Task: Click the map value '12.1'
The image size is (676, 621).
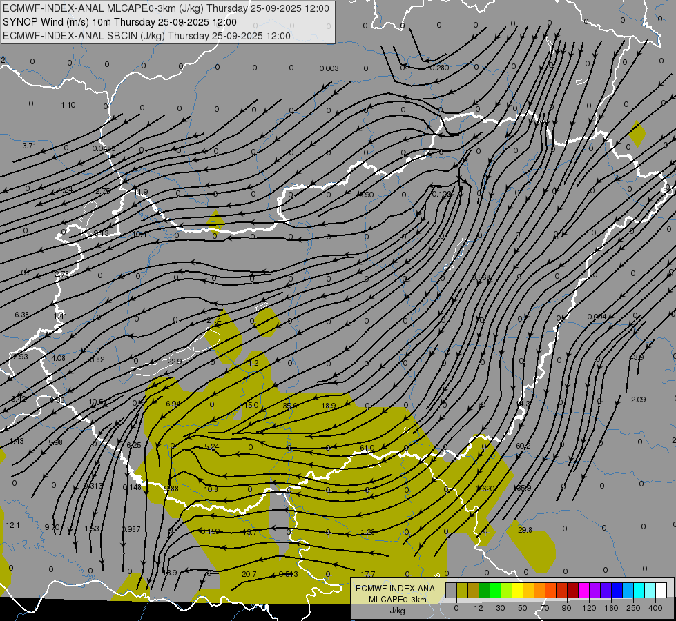Action: [12, 525]
